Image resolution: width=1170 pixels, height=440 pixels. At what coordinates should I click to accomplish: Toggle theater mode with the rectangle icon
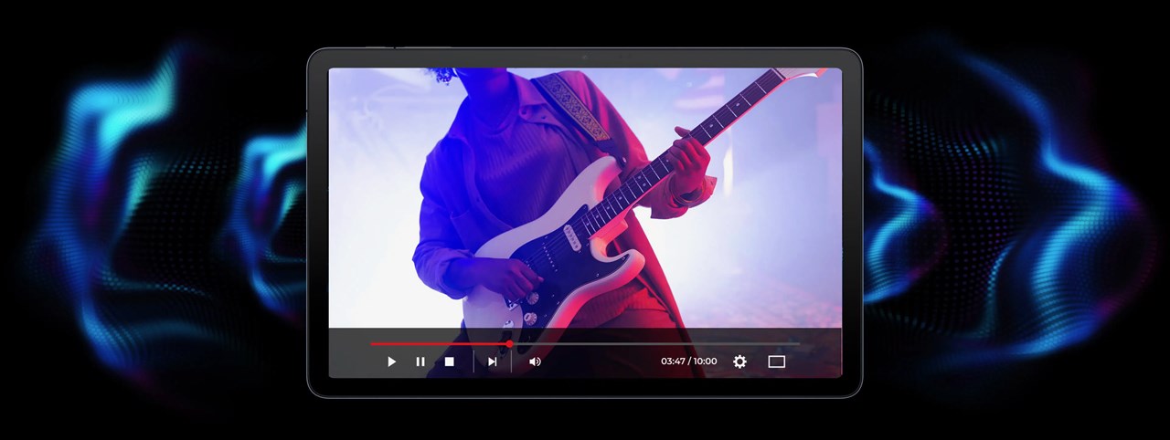pyautogui.click(x=777, y=361)
